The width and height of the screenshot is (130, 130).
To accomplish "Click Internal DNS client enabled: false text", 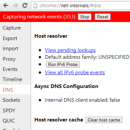I will pyautogui.click(x=82, y=100).
